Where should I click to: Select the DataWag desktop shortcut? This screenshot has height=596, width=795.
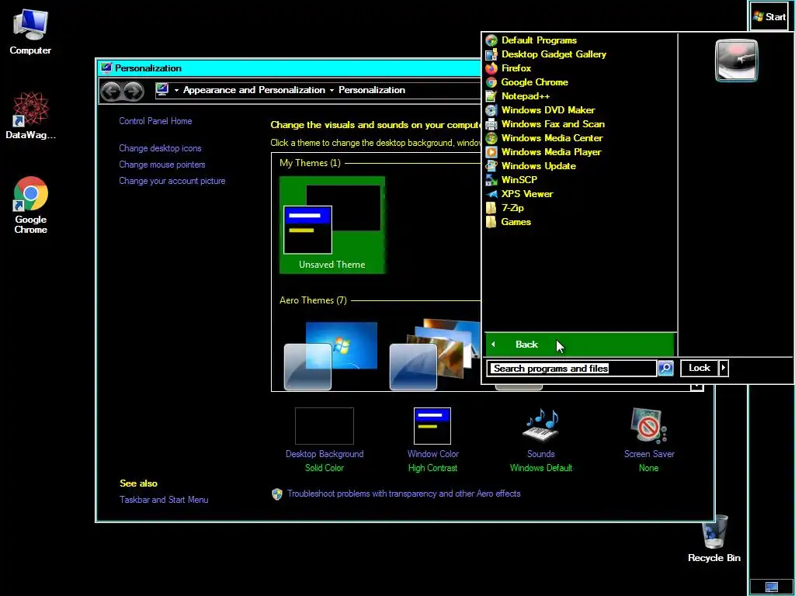coord(30,115)
